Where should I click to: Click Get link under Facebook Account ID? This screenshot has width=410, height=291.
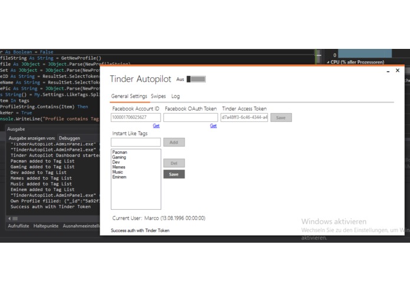pyautogui.click(x=156, y=126)
